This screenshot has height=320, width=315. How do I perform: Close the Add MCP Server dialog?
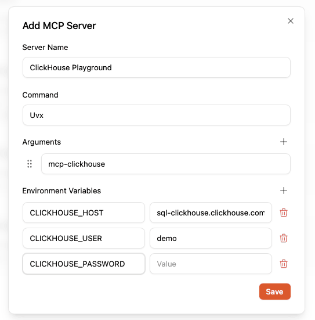[x=290, y=21]
